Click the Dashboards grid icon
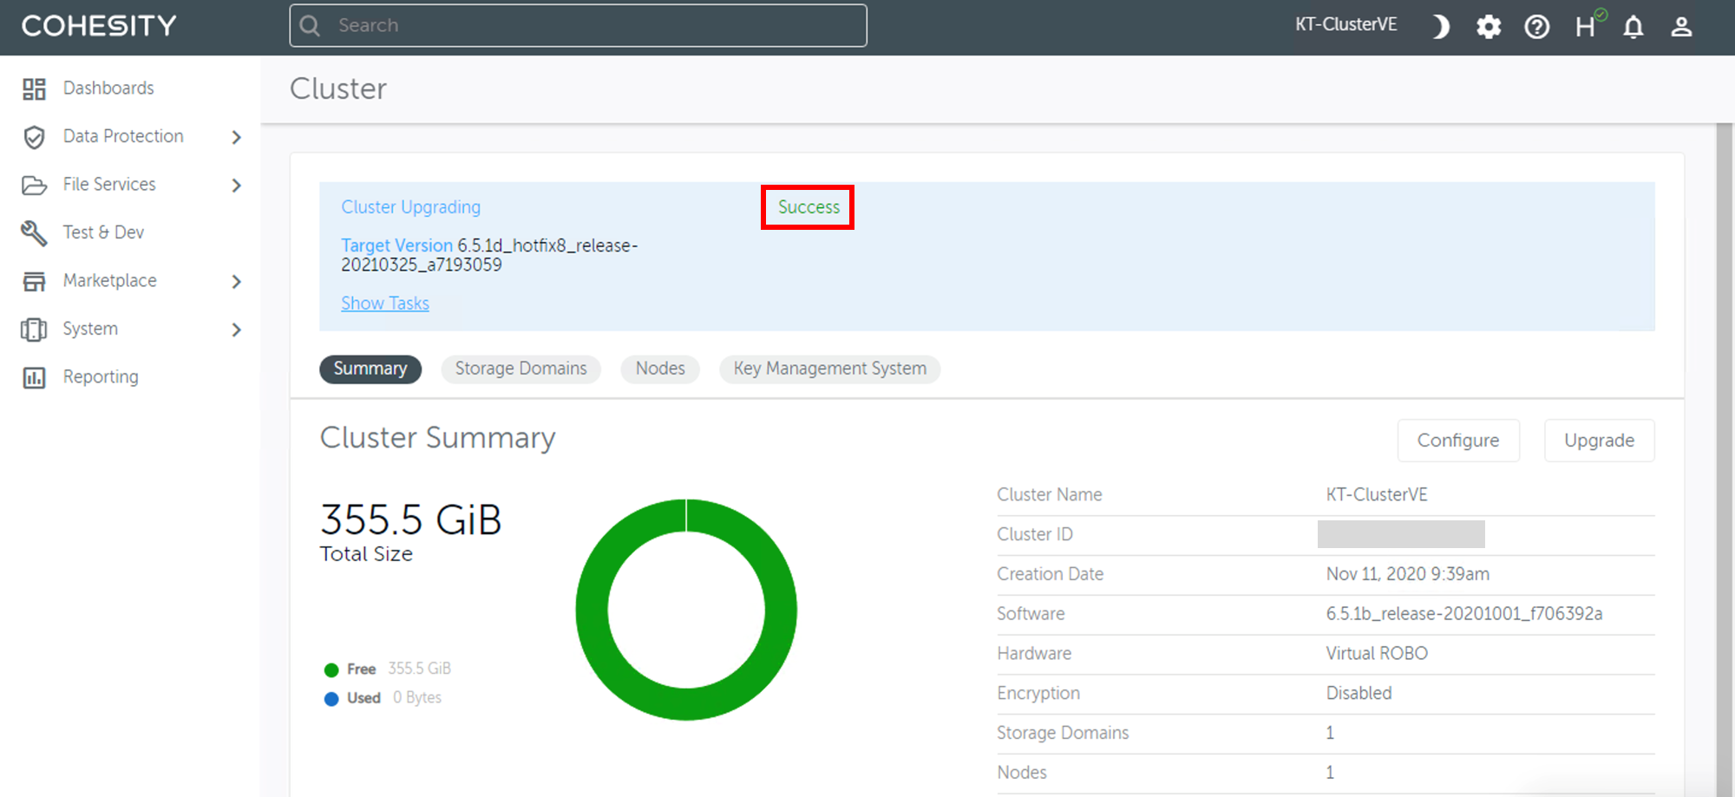1735x797 pixels. coord(34,88)
